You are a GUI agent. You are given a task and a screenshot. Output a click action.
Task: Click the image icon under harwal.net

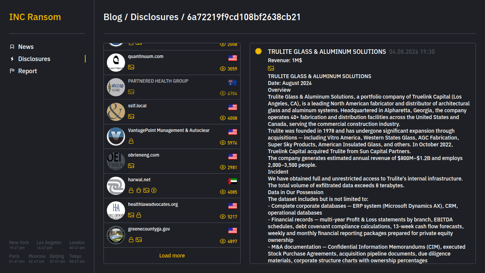pyautogui.click(x=146, y=190)
